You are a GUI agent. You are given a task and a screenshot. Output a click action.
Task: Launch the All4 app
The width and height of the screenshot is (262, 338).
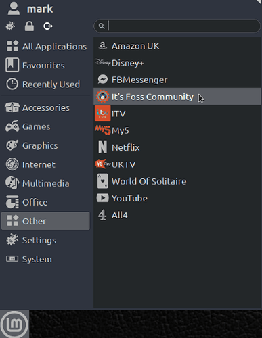click(x=177, y=215)
